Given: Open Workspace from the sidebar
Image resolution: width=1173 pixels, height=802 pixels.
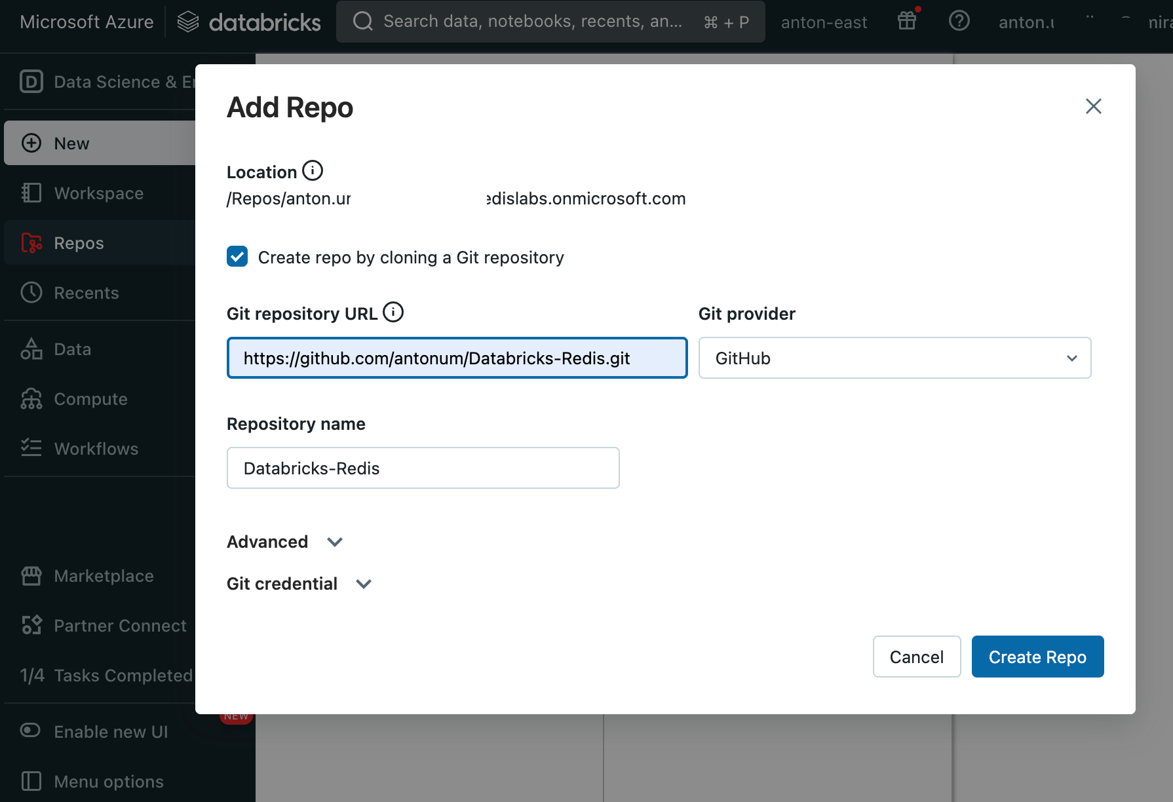Looking at the screenshot, I should 100,193.
